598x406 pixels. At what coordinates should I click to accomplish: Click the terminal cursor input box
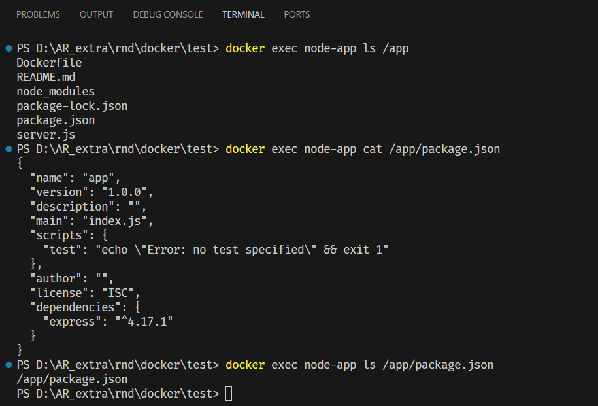tap(227, 393)
